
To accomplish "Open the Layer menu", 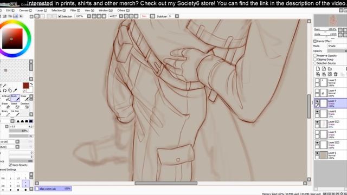I will 42,10.
